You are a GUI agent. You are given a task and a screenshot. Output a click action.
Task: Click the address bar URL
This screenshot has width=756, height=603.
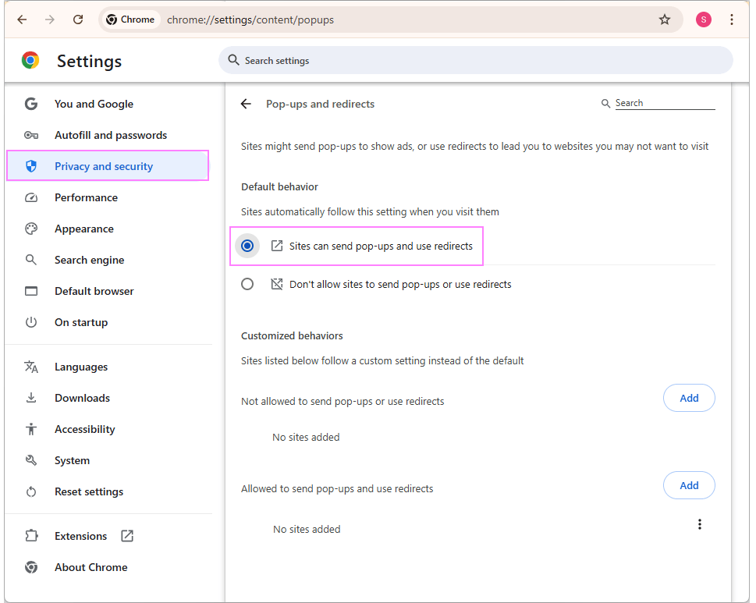point(250,20)
